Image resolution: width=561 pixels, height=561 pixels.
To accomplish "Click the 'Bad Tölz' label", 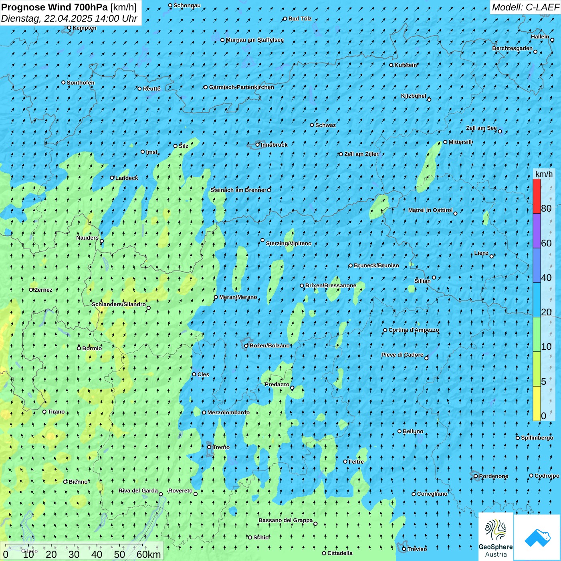I will pos(300,18).
